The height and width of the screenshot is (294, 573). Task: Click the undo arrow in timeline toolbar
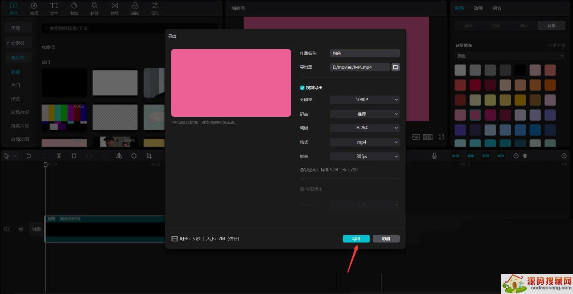tap(29, 156)
